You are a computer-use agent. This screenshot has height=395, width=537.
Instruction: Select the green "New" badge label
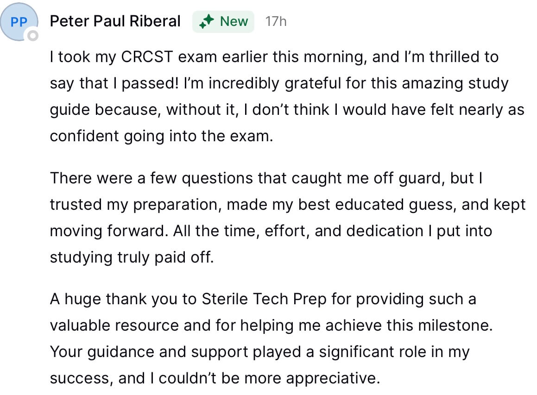(x=234, y=22)
